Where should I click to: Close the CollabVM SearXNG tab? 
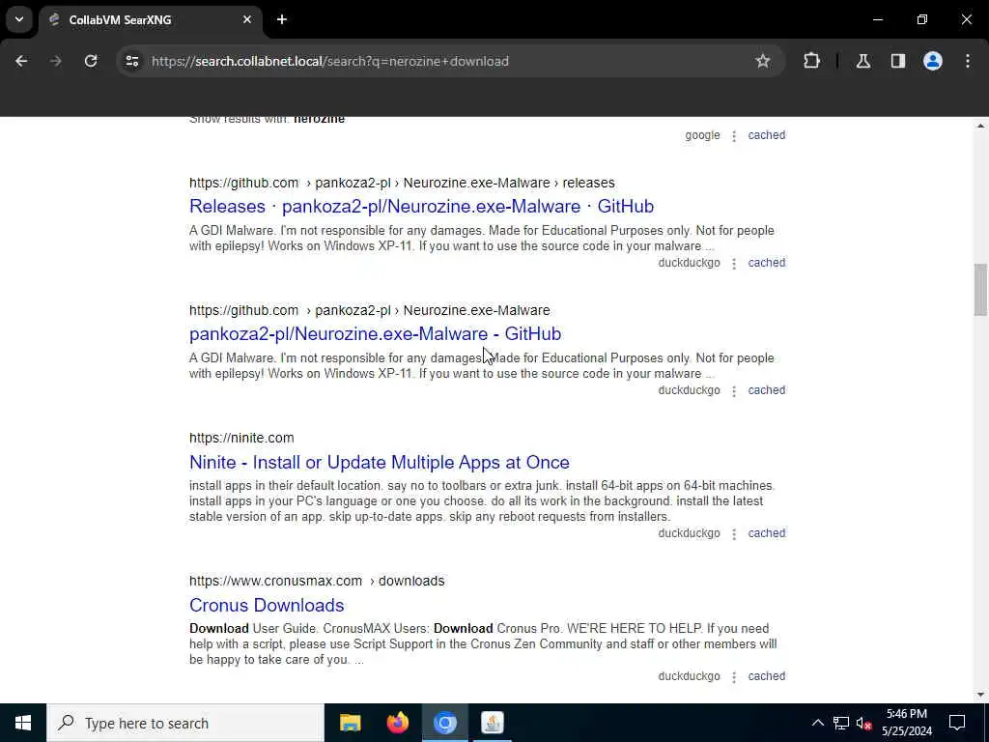tap(247, 19)
